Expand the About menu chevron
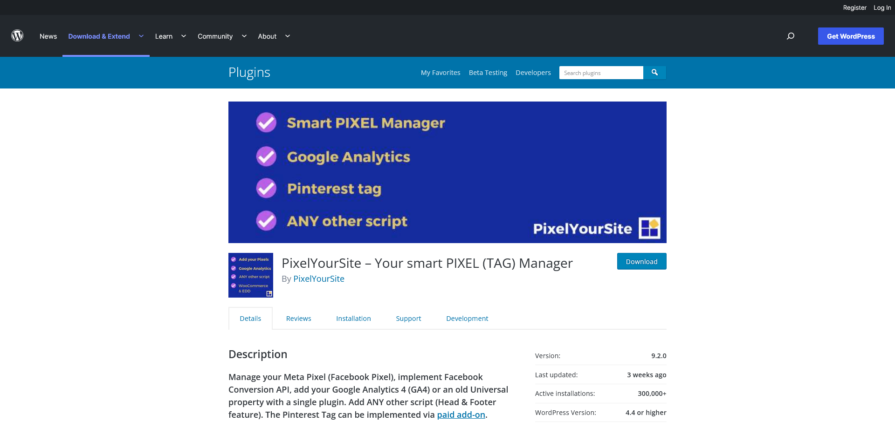Screen dimensions: 895x428 click(x=288, y=36)
